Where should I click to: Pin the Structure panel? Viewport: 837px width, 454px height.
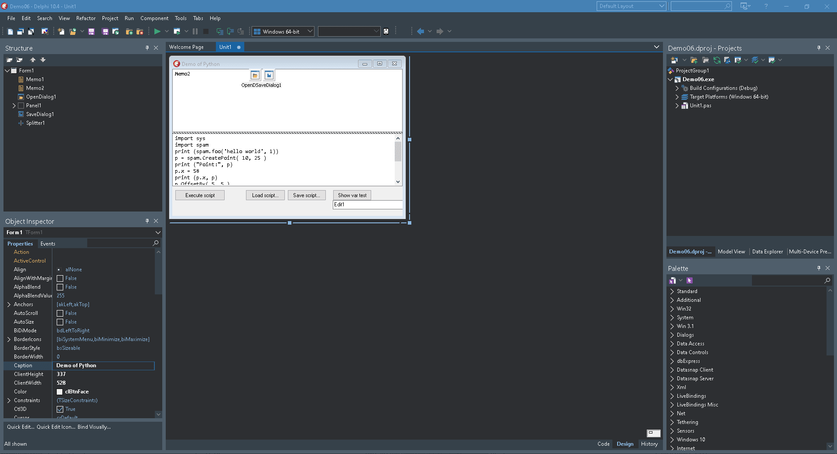147,48
